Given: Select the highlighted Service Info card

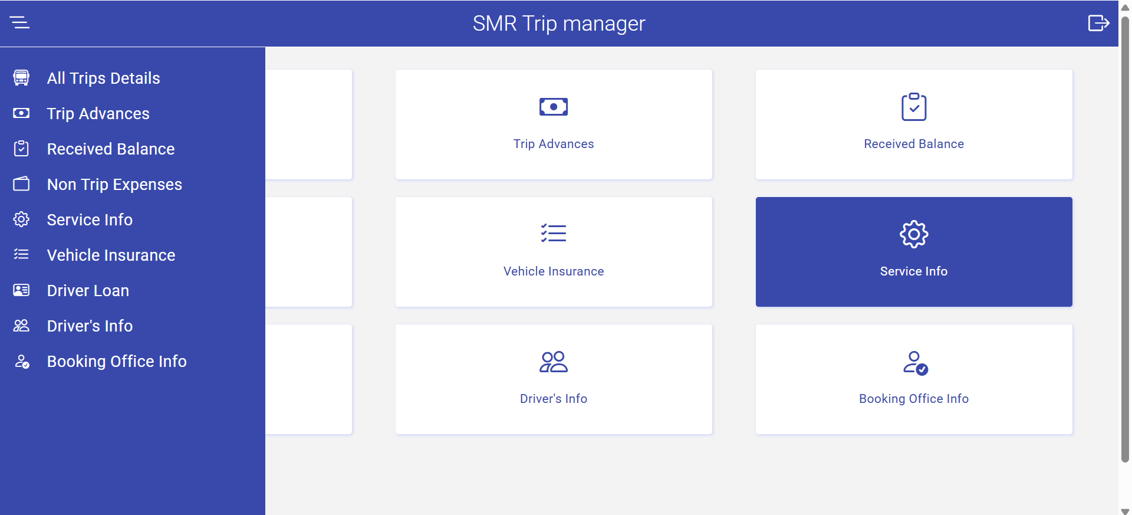Looking at the screenshot, I should pos(913,252).
